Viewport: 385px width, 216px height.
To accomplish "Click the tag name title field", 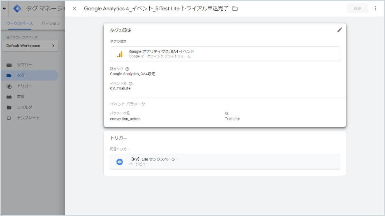I will pyautogui.click(x=156, y=9).
